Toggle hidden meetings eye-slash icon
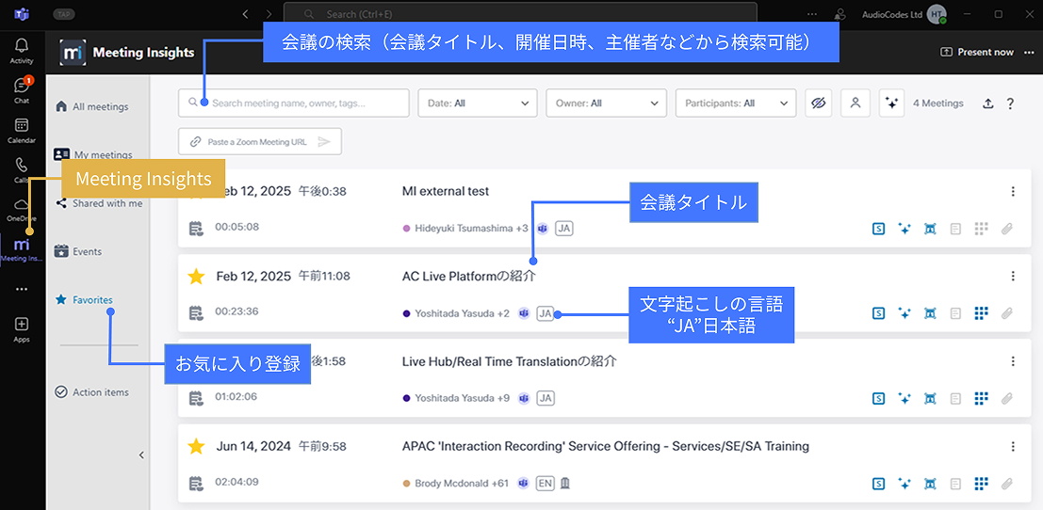Viewport: 1043px width, 510px height. coord(818,104)
